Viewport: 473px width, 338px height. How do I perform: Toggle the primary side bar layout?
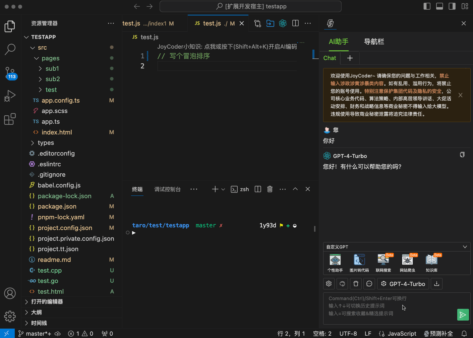(x=427, y=6)
